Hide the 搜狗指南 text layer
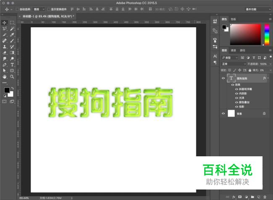 click(x=223, y=78)
